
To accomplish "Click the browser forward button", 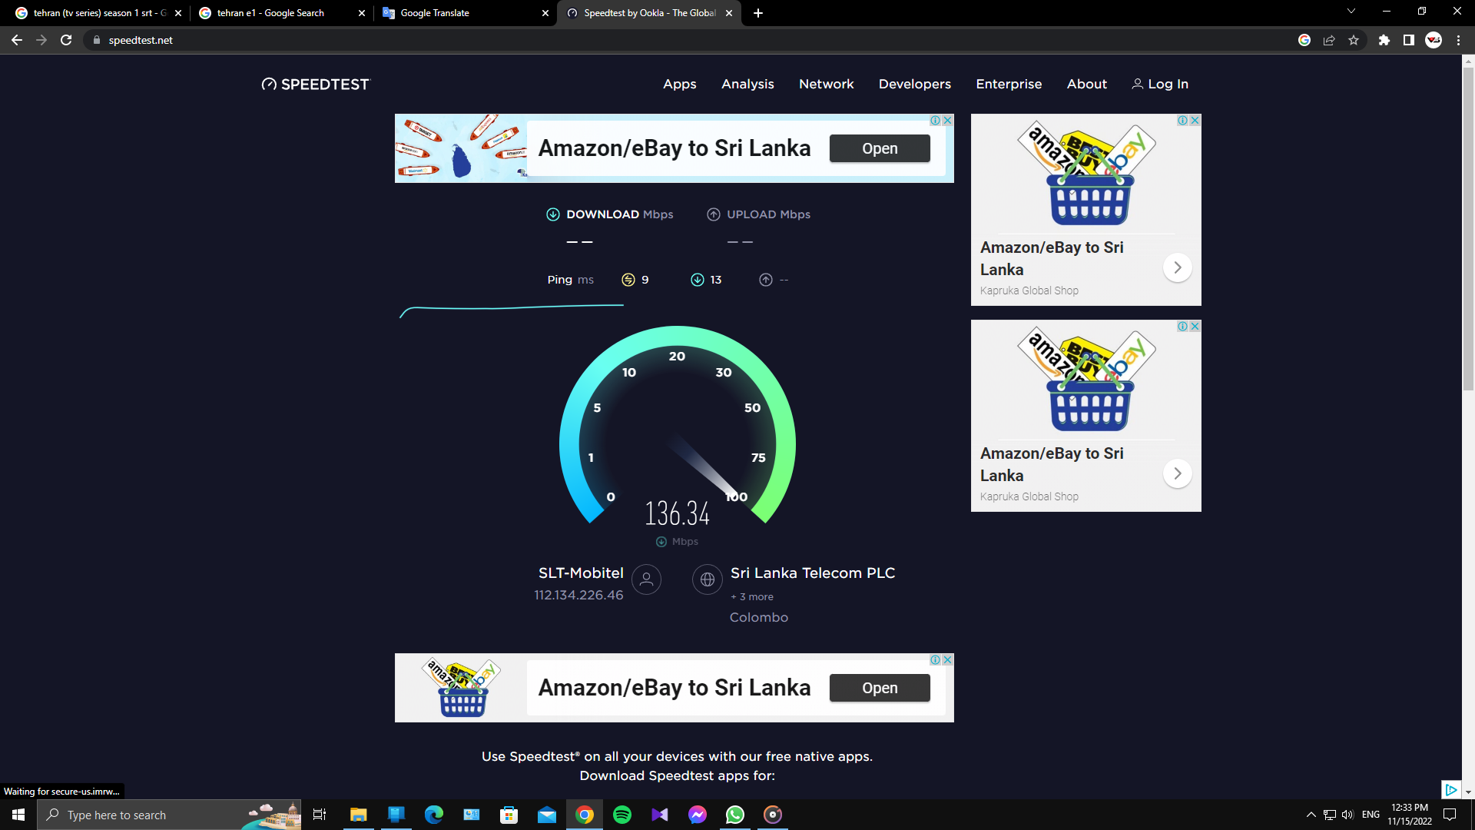I will point(41,40).
